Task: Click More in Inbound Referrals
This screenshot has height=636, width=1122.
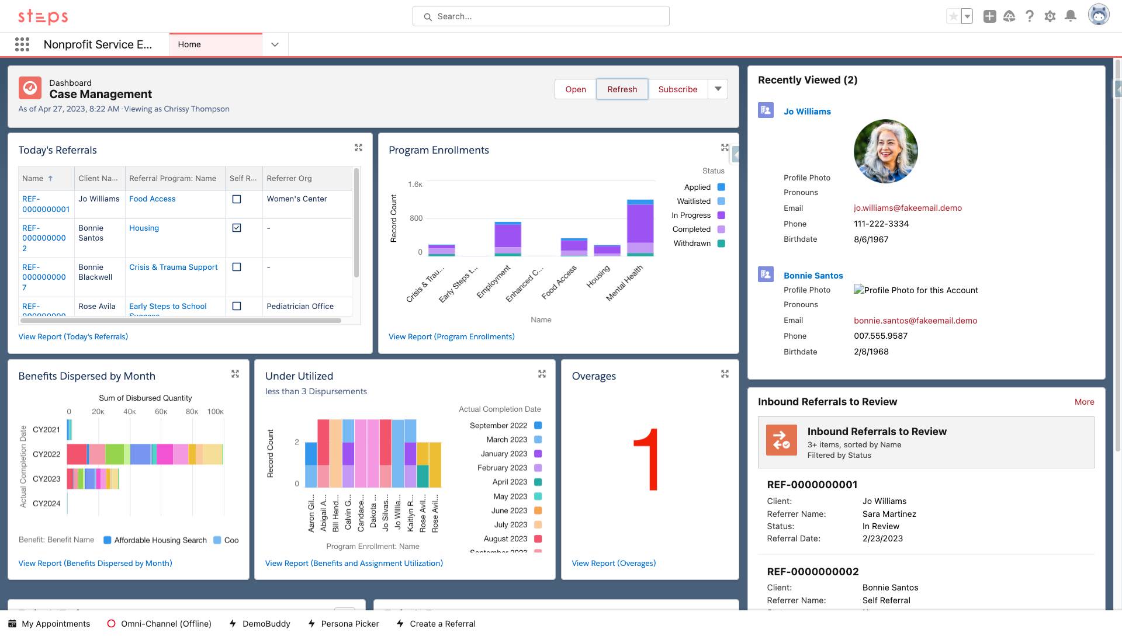Action: point(1084,402)
